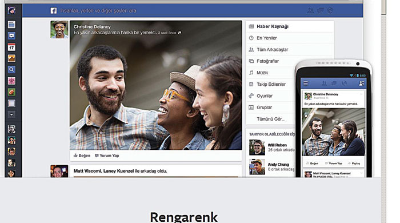Click the clock icon beside En Yeniler
Viewport: 400px width, 223px height.
tap(251, 38)
